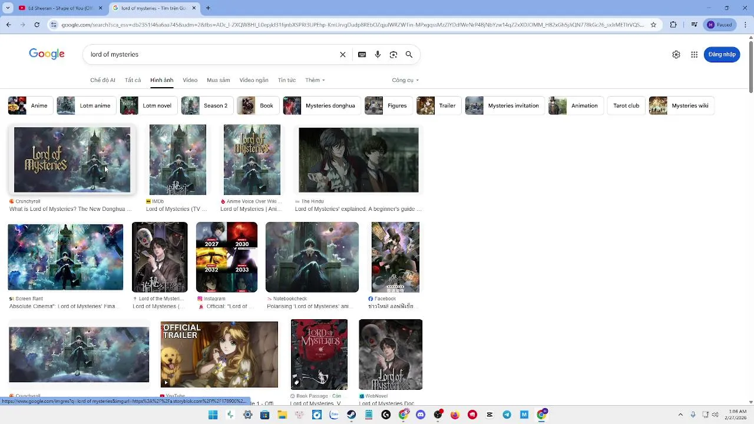
Task: Open Windows Start menu
Action: [x=213, y=415]
